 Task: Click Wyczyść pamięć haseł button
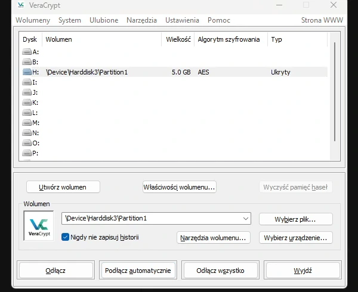295,187
